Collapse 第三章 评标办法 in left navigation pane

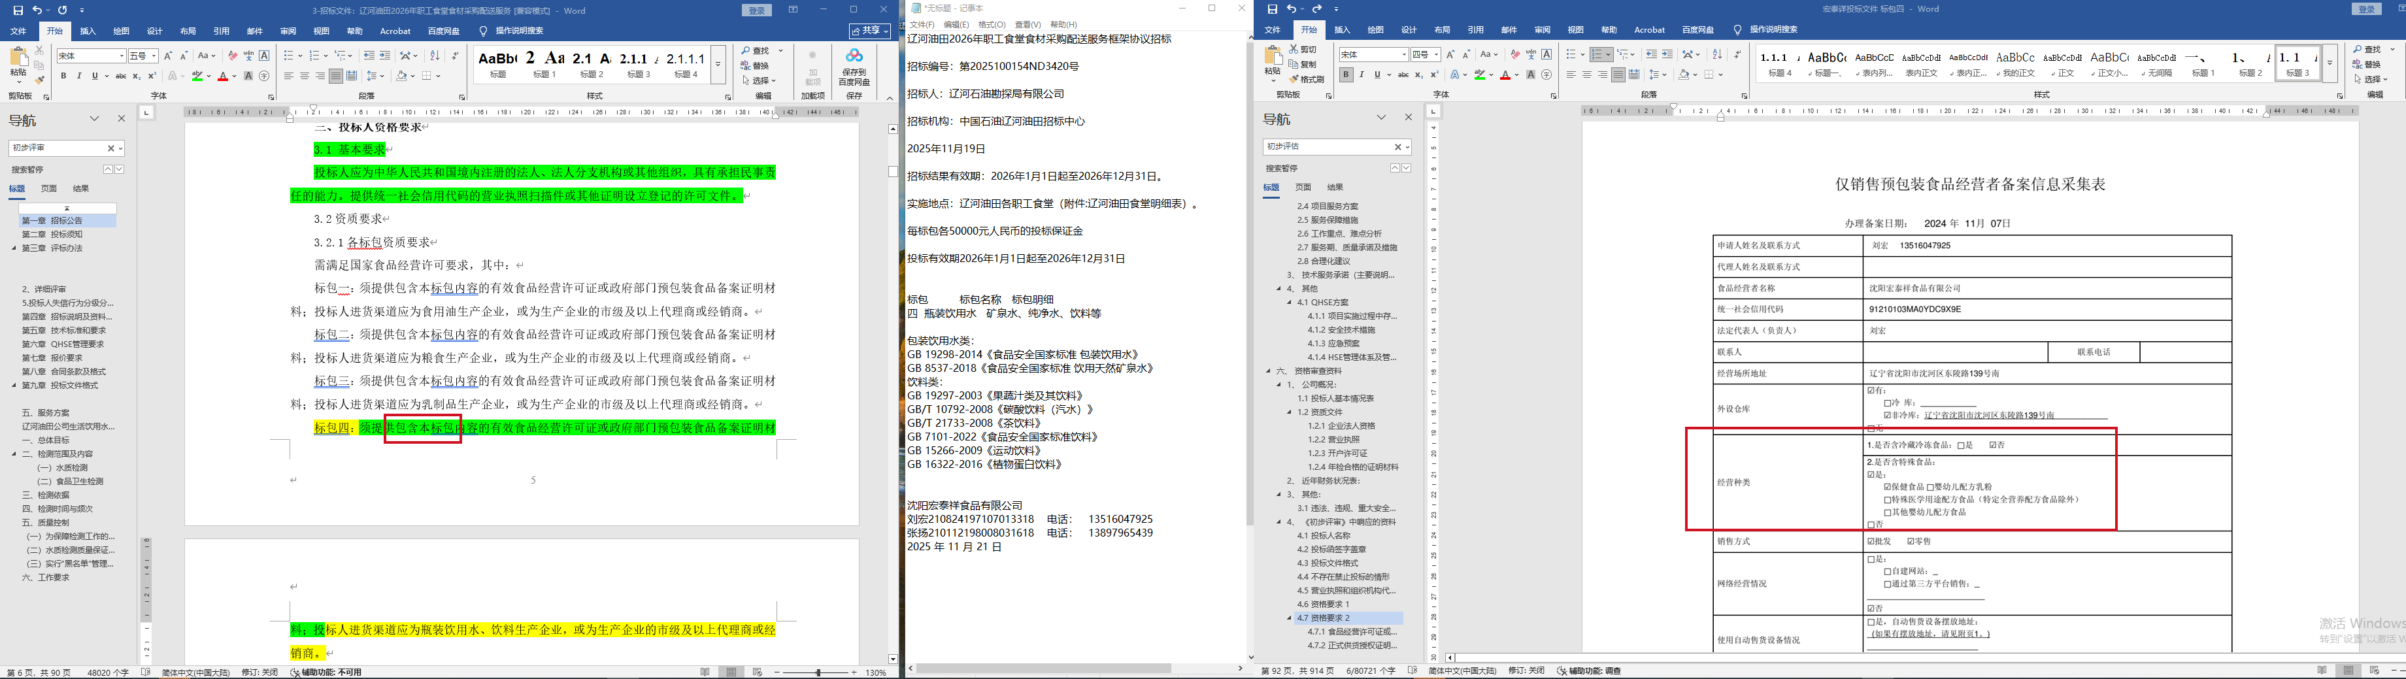click(14, 248)
